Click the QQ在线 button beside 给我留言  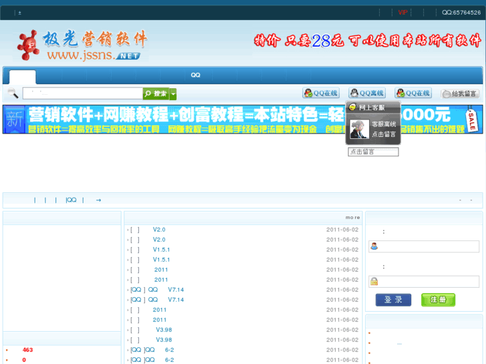(413, 93)
